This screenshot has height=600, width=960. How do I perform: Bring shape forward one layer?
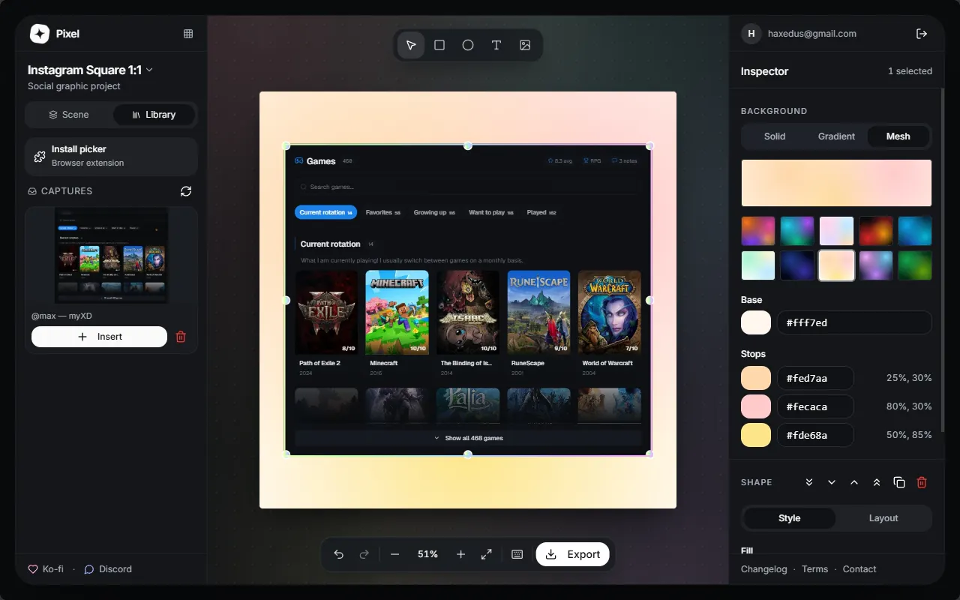(x=854, y=482)
